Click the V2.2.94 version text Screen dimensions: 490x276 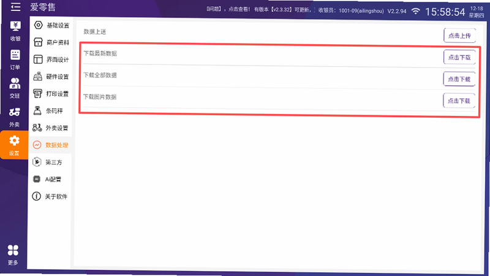point(397,11)
